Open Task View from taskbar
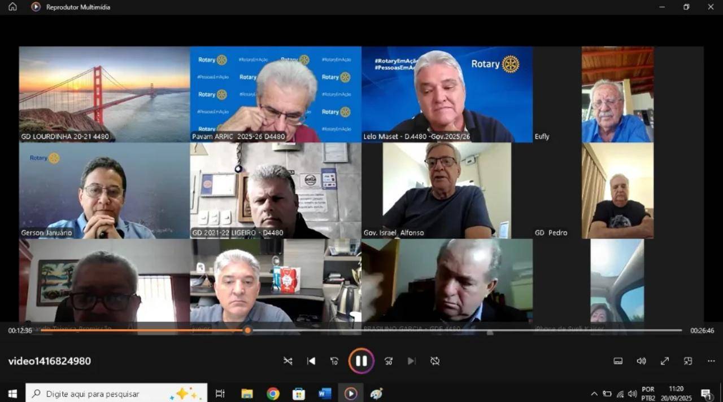 pyautogui.click(x=220, y=394)
